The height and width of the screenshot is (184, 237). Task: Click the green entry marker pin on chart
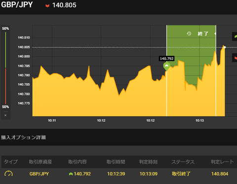pos(166,66)
